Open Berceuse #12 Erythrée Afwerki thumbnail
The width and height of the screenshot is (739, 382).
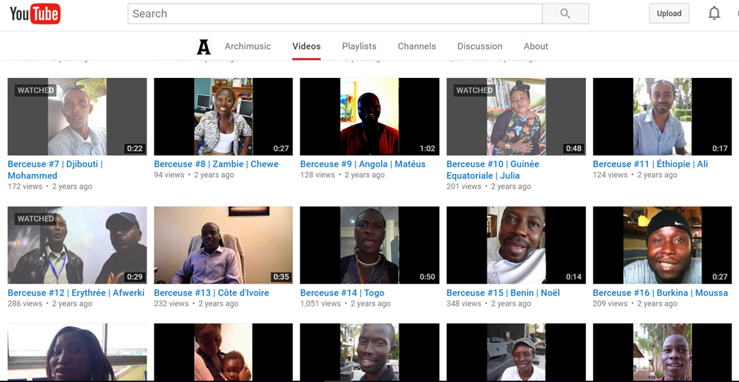pos(77,246)
